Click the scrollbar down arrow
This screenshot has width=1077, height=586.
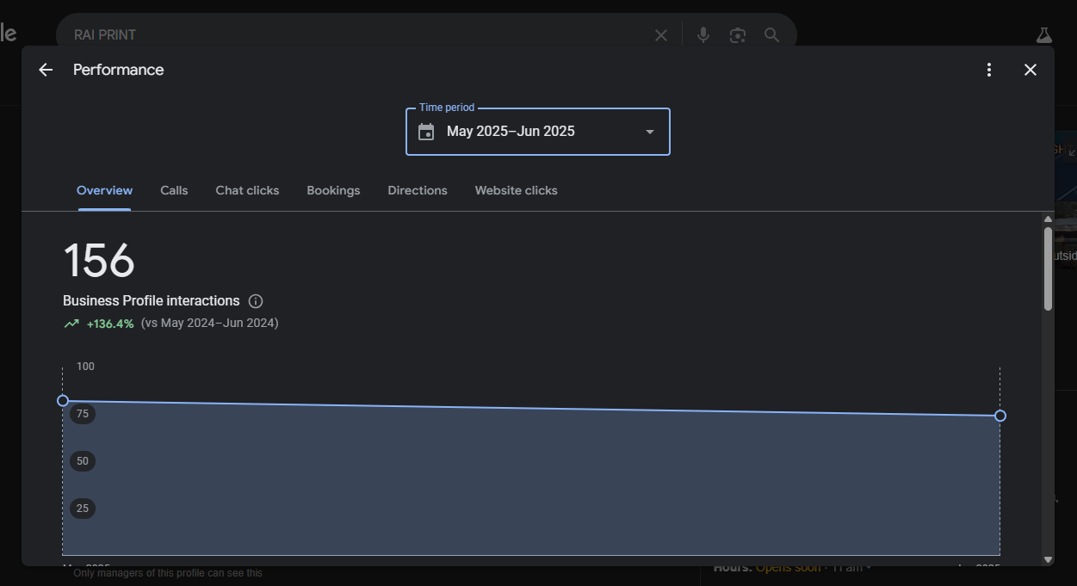[x=1048, y=559]
